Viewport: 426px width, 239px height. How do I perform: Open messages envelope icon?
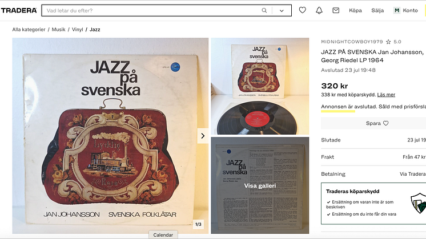(336, 10)
